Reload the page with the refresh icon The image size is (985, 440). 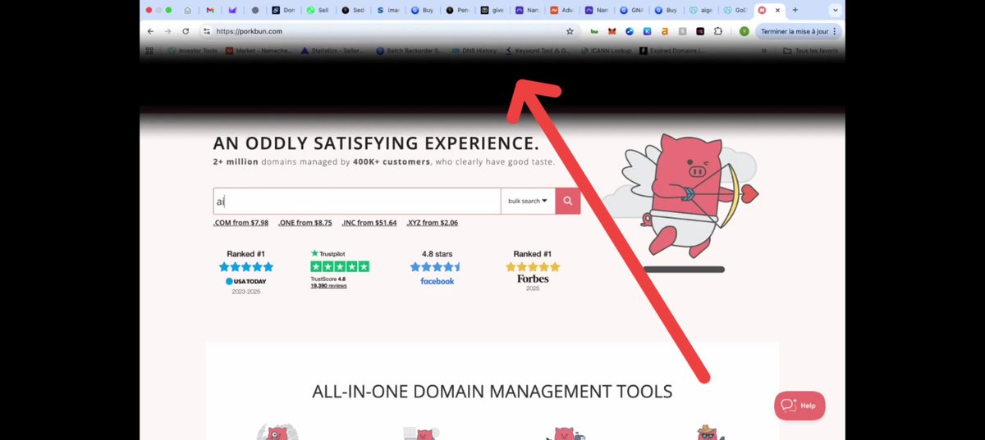point(186,31)
